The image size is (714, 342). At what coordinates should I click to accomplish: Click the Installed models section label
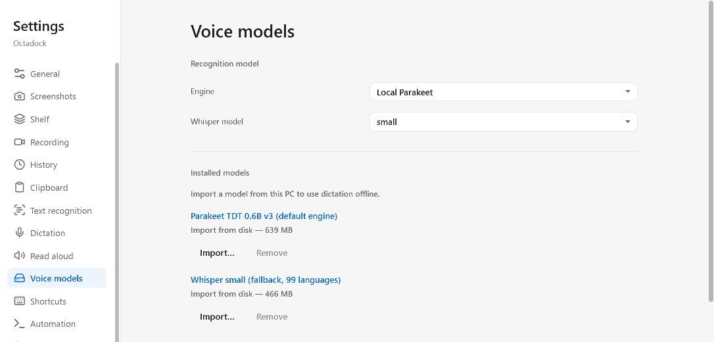click(x=220, y=173)
